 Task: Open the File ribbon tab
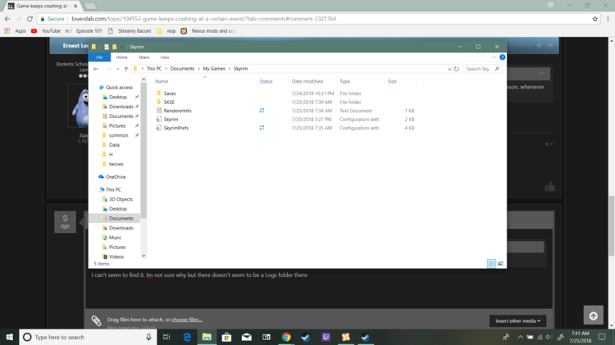(99, 57)
